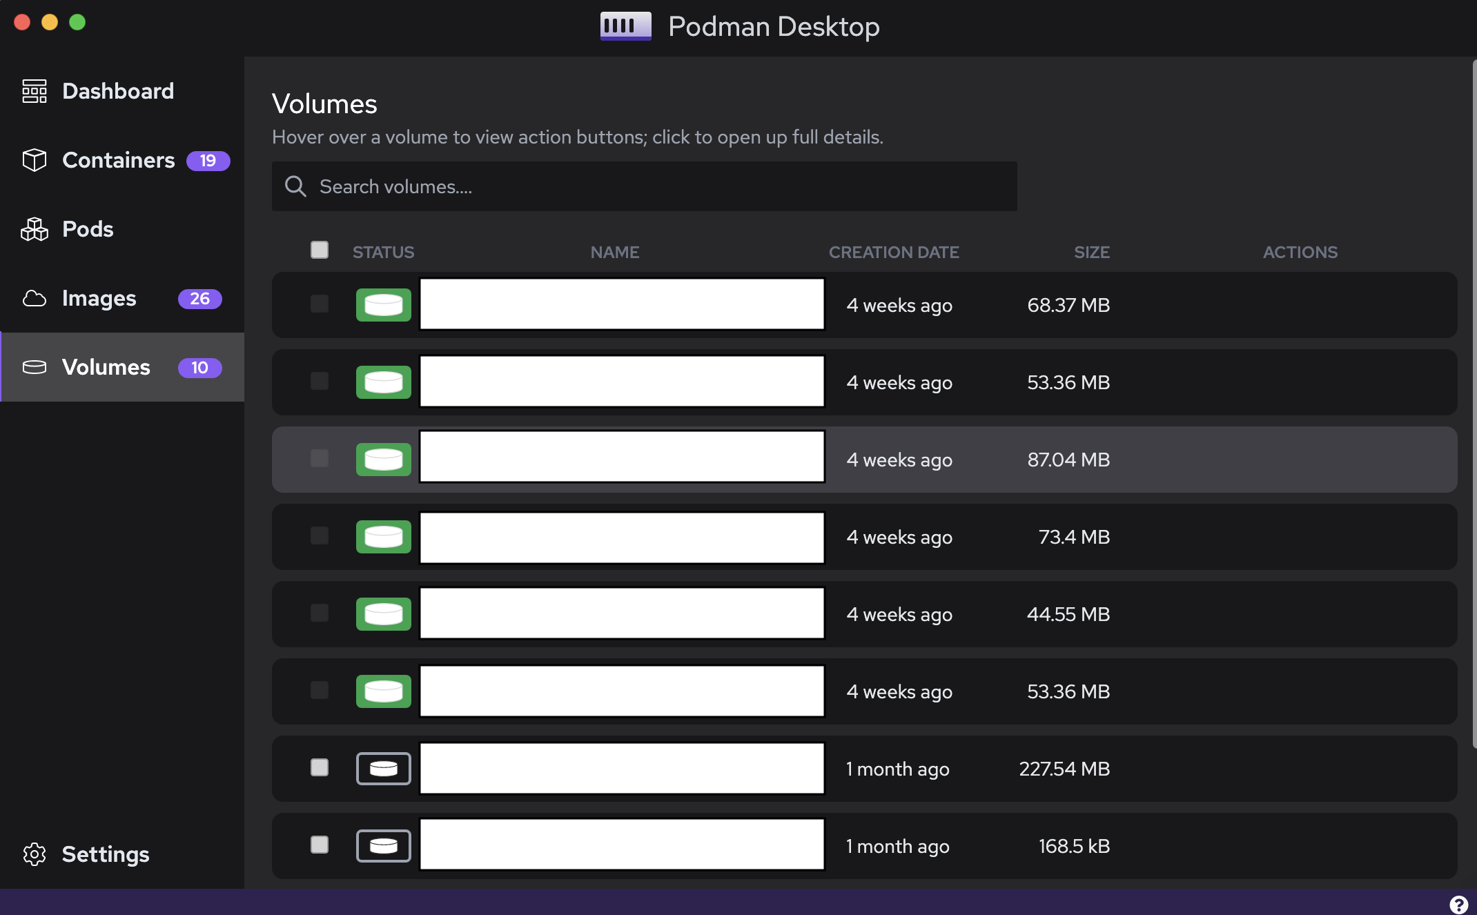Click the vertical scrollbar on right edge

click(x=1474, y=404)
